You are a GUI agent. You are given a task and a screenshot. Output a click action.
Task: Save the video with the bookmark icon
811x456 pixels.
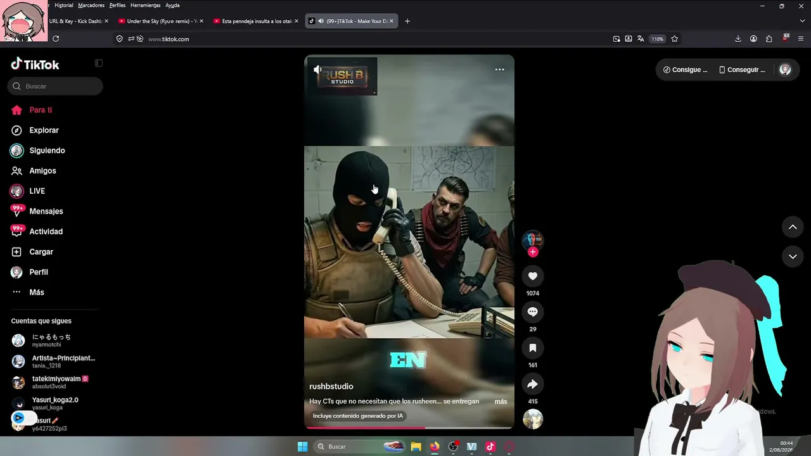tap(533, 348)
